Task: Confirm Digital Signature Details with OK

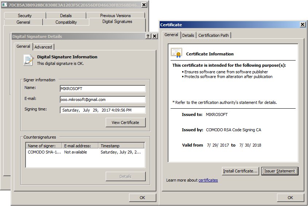Action: 143,198
